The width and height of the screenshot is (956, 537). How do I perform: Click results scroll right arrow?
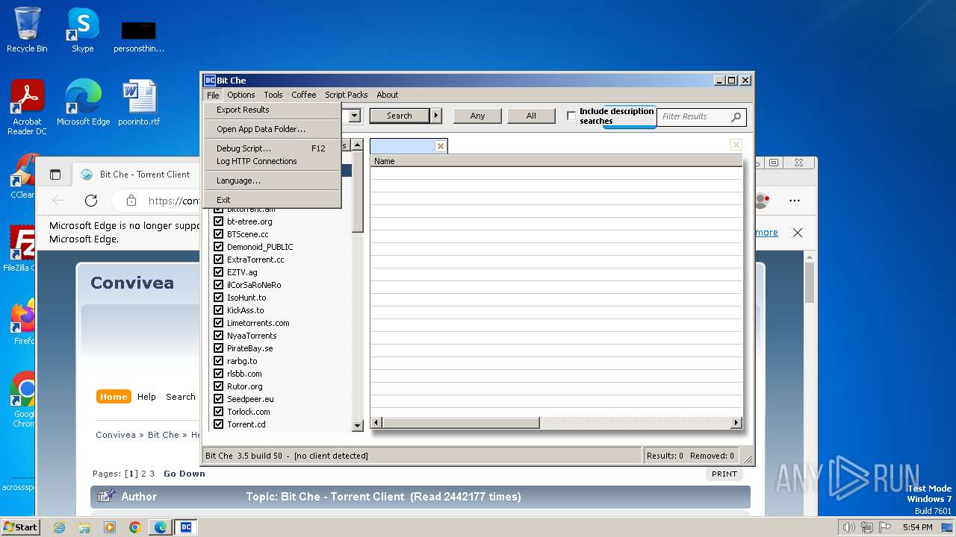736,423
